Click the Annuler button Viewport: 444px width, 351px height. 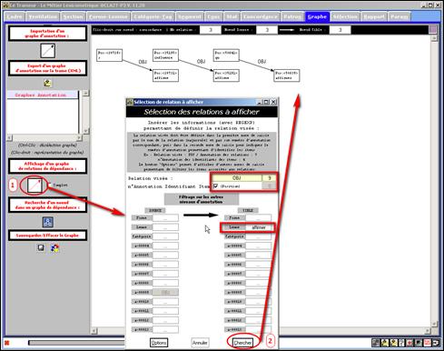tap(200, 343)
